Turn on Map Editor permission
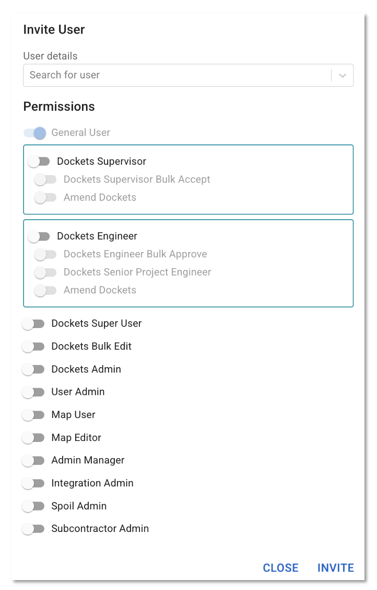377x590 pixels. [x=33, y=438]
